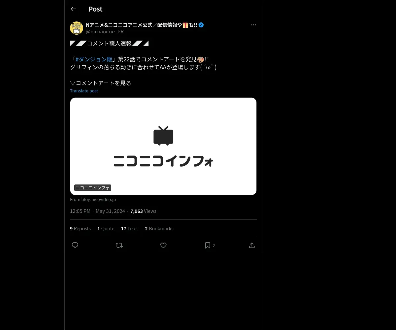This screenshot has width=396, height=330.
Task: View the 9 Reposts list
Action: coord(80,228)
